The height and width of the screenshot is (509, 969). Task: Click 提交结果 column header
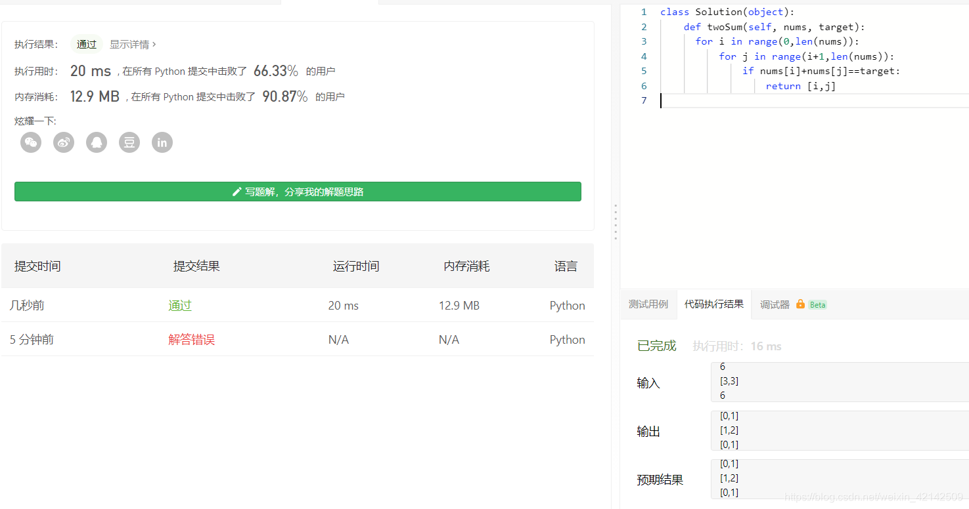click(x=196, y=266)
